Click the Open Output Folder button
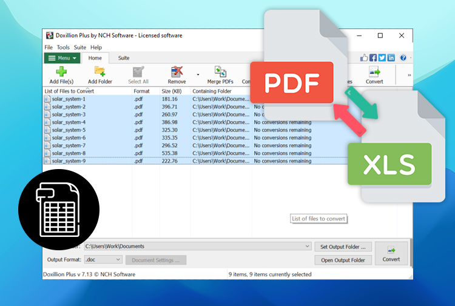 [343, 260]
